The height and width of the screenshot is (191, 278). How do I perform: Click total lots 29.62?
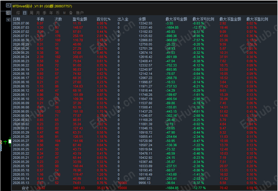41,188
